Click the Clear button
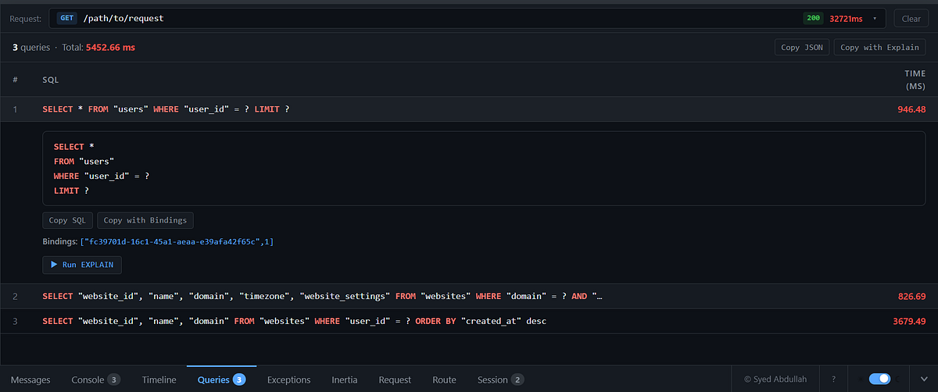 (911, 18)
